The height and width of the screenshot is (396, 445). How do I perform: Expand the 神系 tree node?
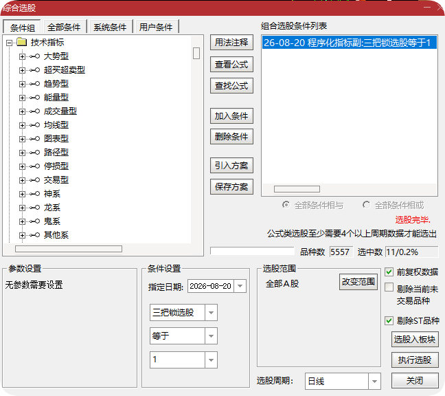pos(22,194)
